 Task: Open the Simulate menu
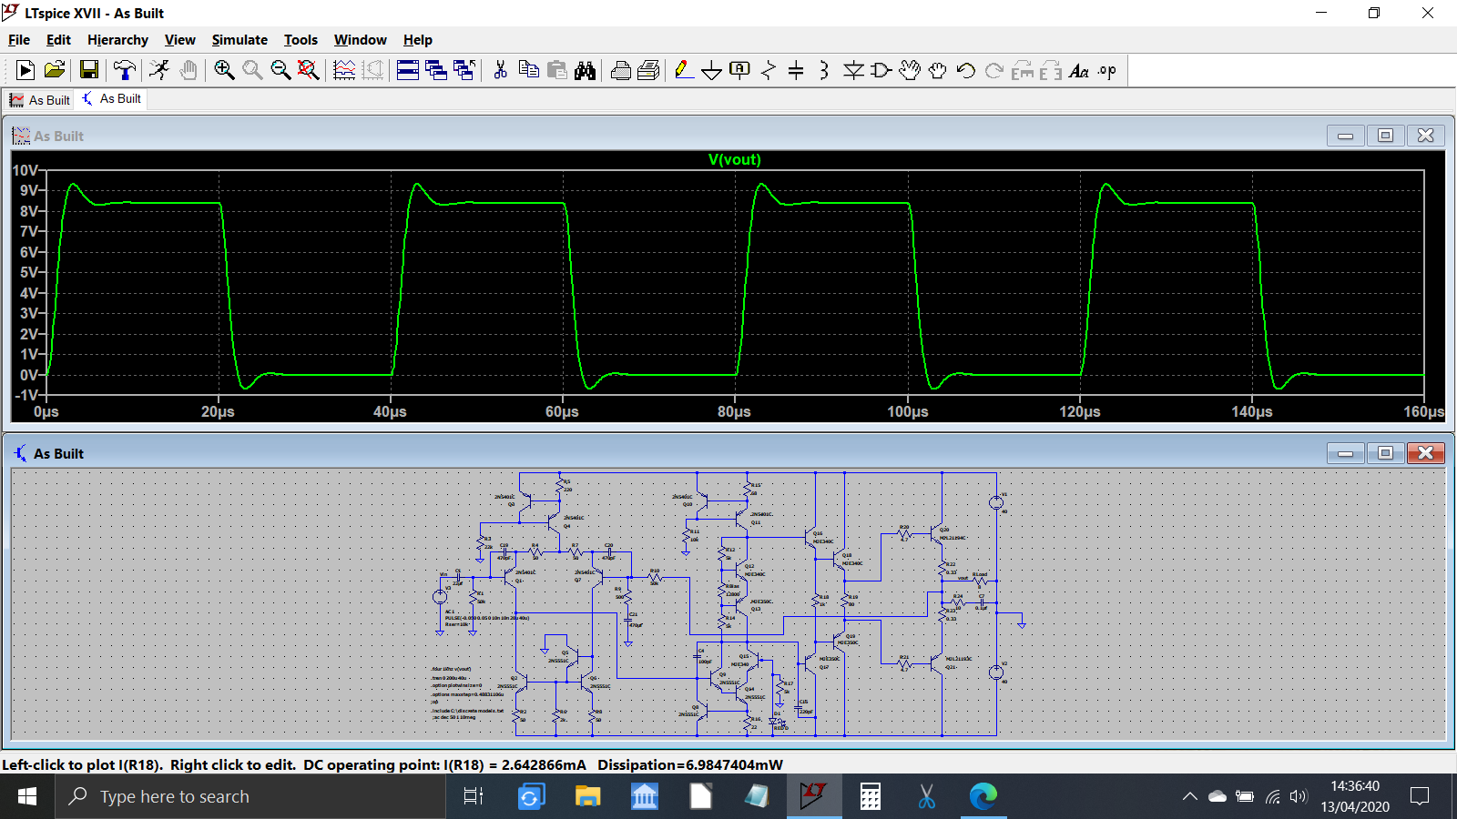click(x=239, y=40)
